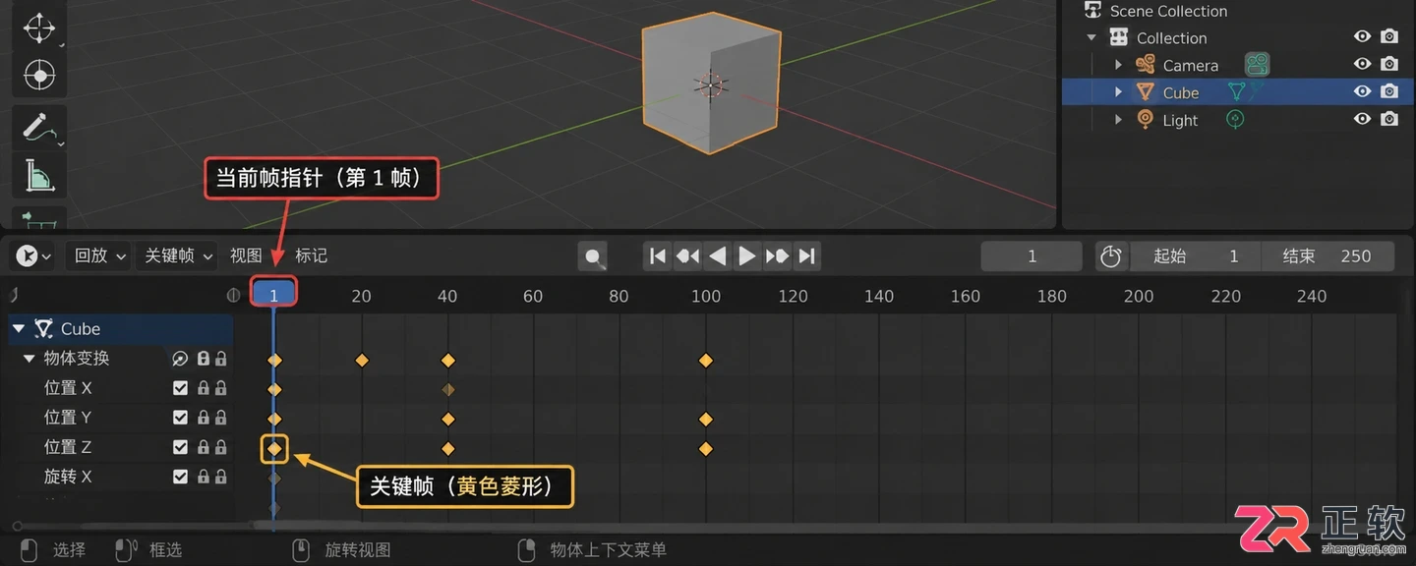This screenshot has width=1416, height=566.
Task: Uncheck the 位置 Z channel checkbox
Action: (x=180, y=447)
